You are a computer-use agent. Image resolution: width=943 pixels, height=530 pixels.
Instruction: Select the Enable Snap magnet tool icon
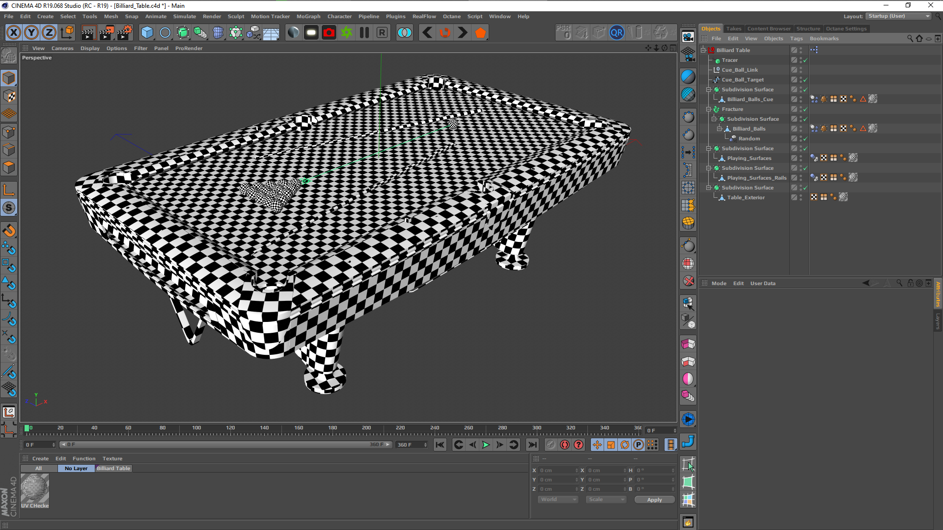9,231
